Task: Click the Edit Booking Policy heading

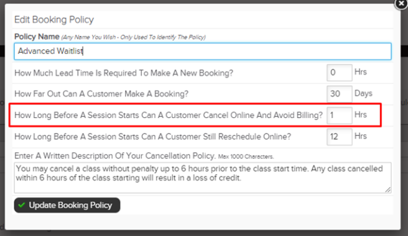Action: 54,20
